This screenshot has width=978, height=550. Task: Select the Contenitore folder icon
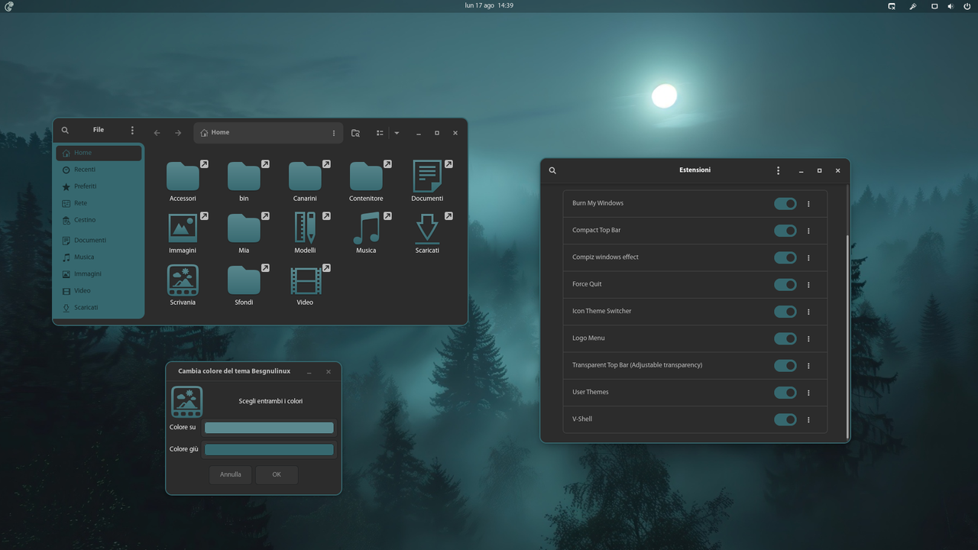click(366, 176)
